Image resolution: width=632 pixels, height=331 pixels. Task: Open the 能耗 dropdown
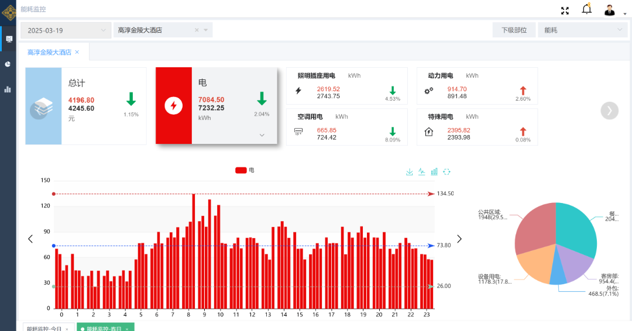pyautogui.click(x=583, y=30)
